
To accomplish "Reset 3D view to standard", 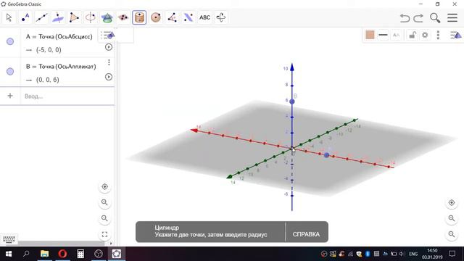I will (x=452, y=203).
